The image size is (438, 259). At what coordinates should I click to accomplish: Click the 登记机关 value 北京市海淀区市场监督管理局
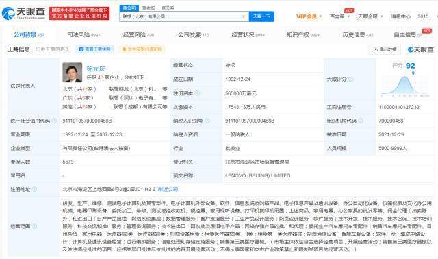(x=257, y=162)
